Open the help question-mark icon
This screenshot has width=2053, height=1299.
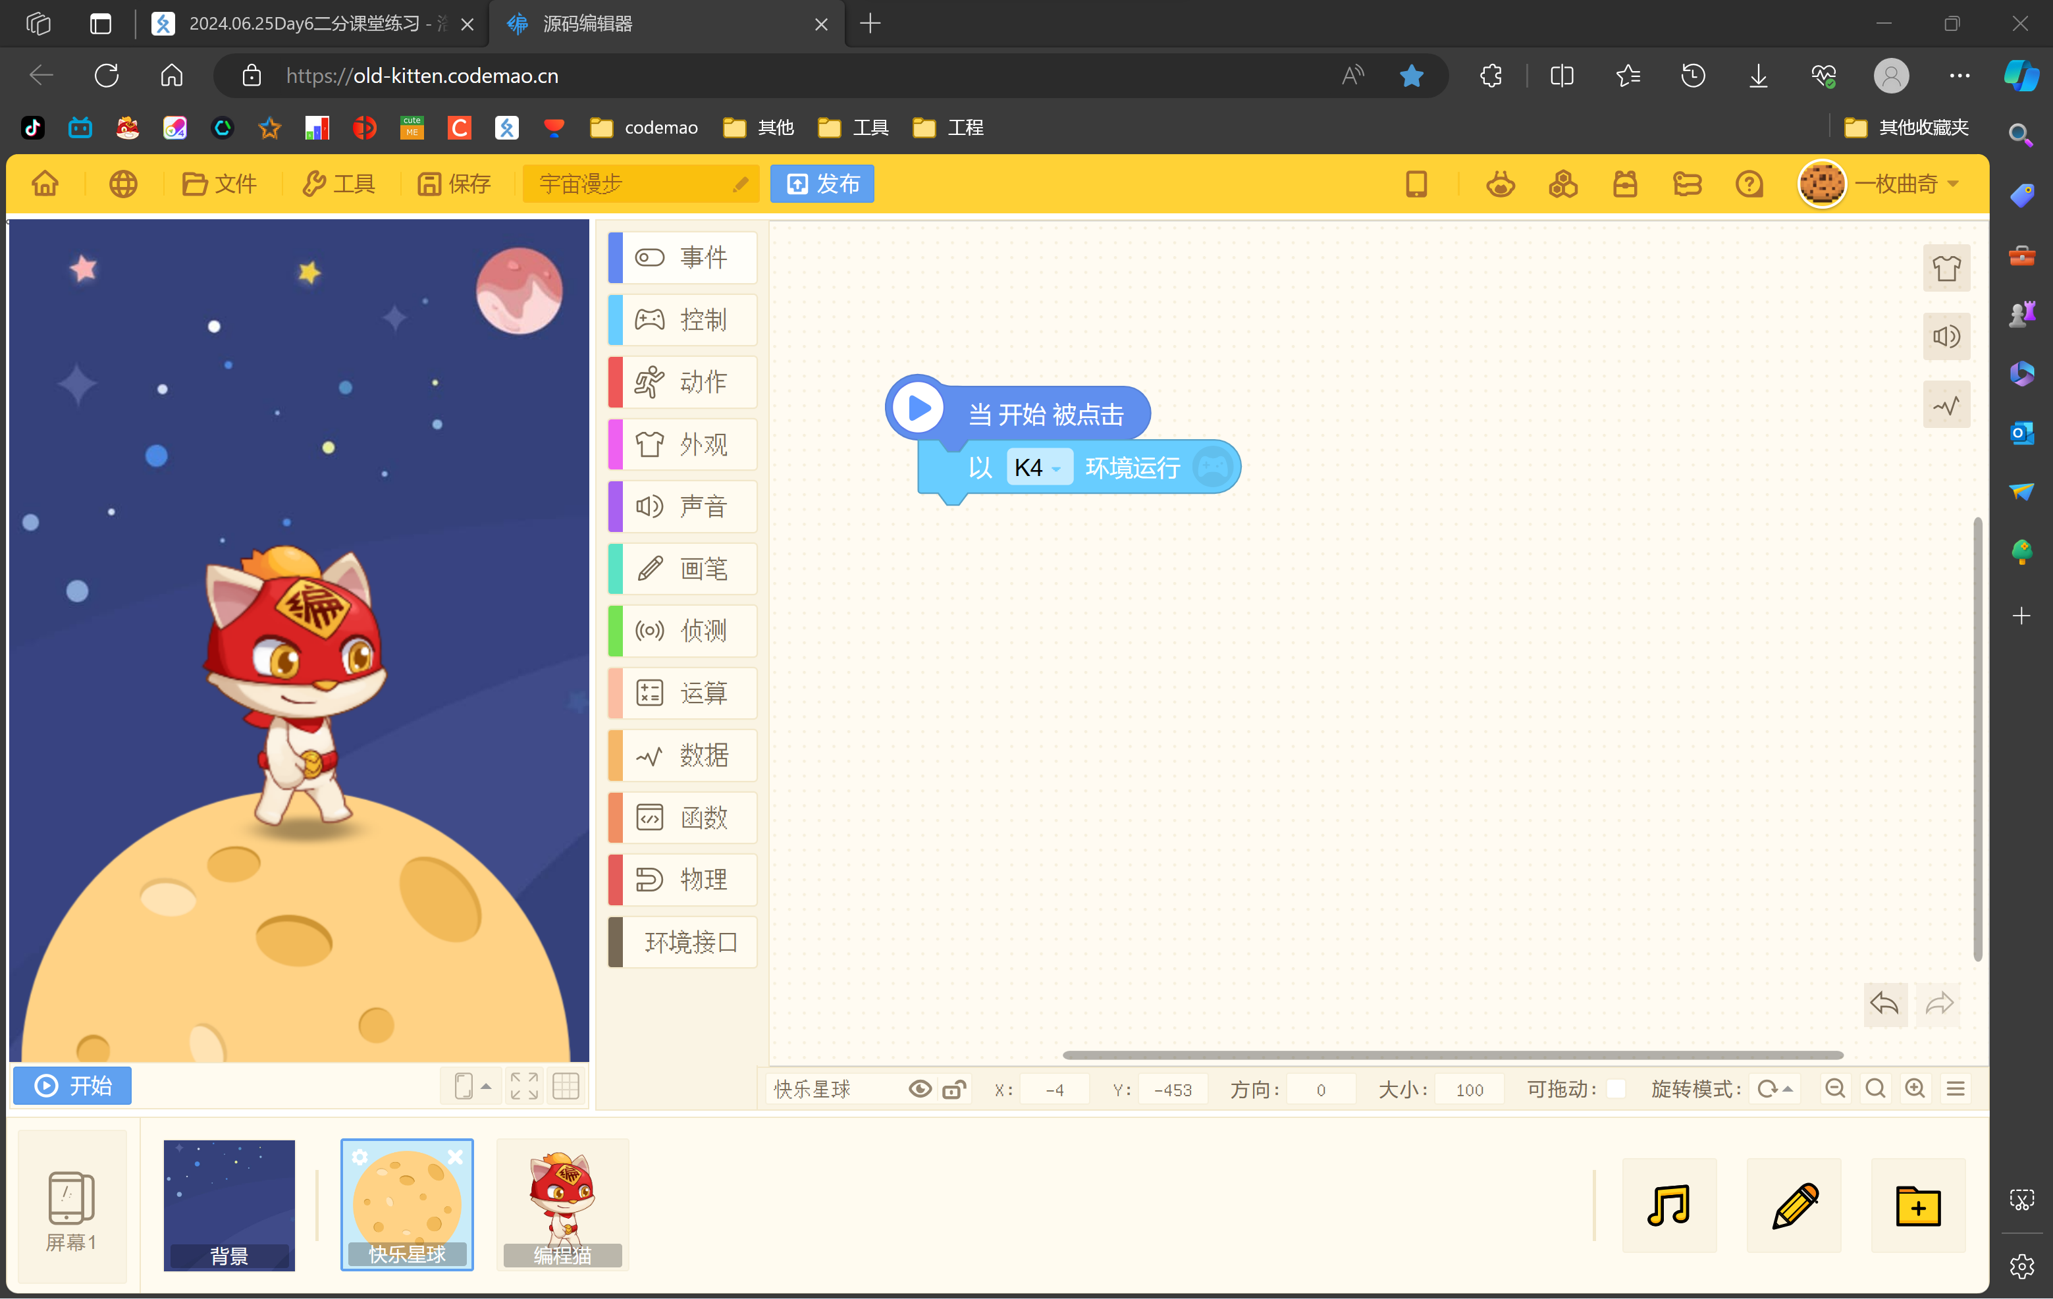[1749, 183]
